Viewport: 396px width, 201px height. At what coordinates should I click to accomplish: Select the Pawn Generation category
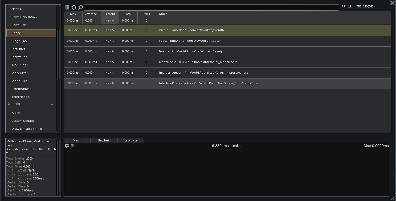tap(31, 17)
